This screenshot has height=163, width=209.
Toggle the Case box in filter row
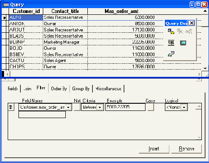click(151, 107)
